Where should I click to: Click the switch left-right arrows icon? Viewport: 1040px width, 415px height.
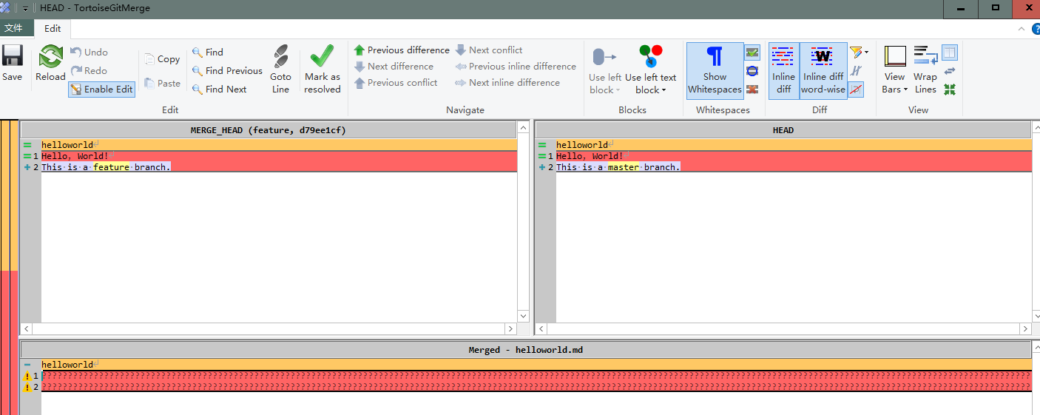[950, 71]
